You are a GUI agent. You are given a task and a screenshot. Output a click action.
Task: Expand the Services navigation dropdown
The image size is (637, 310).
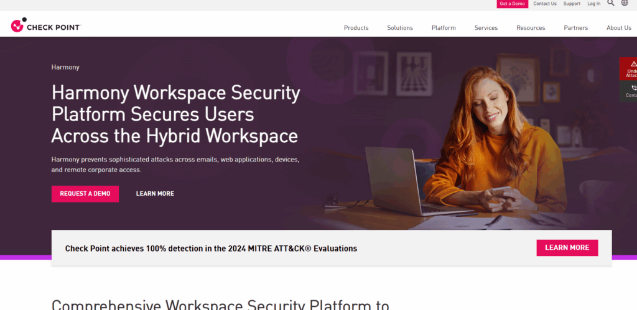pos(486,28)
